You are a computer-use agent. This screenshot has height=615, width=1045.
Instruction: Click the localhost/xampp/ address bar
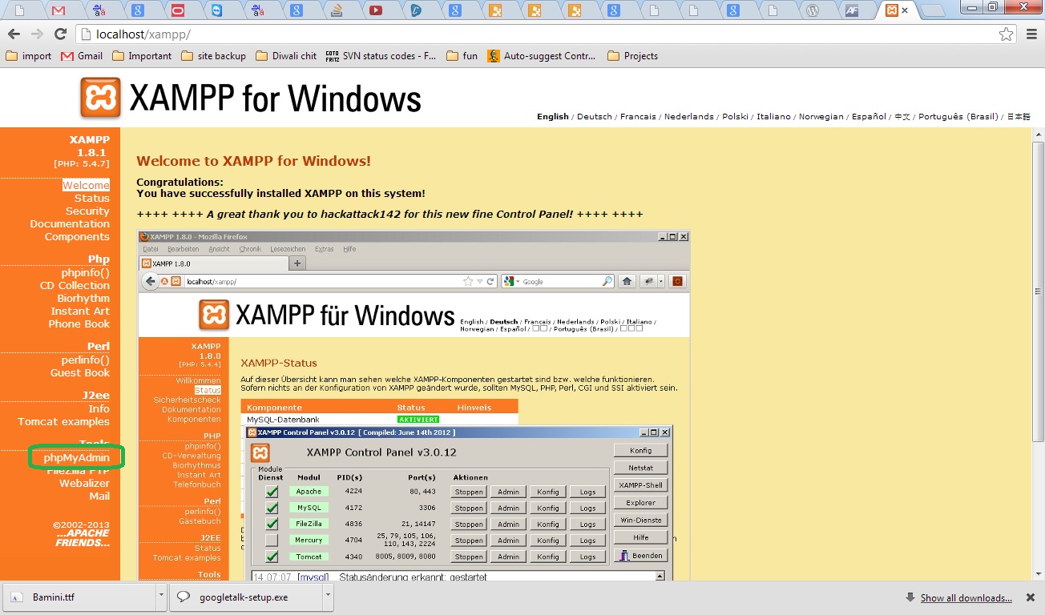click(537, 34)
